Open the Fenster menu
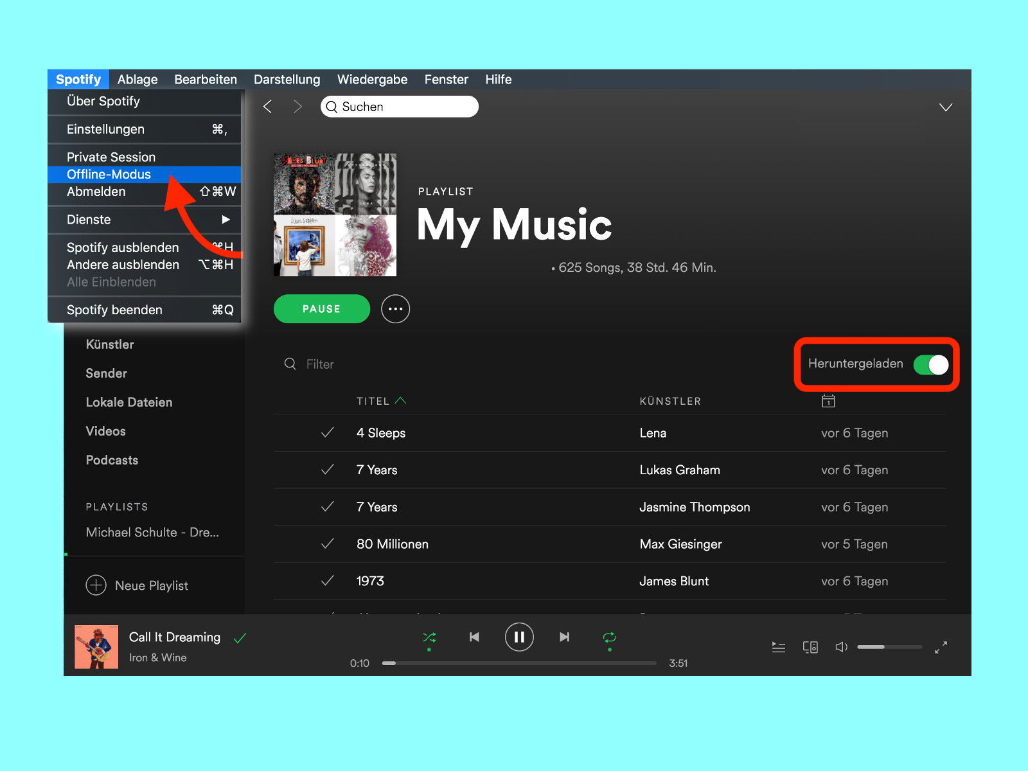1028x771 pixels. coord(446,79)
